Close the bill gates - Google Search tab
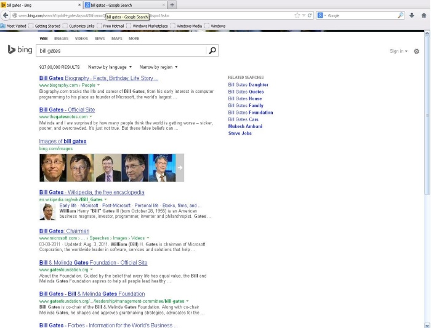Viewport: 431px width, 328px height. coord(164,5)
